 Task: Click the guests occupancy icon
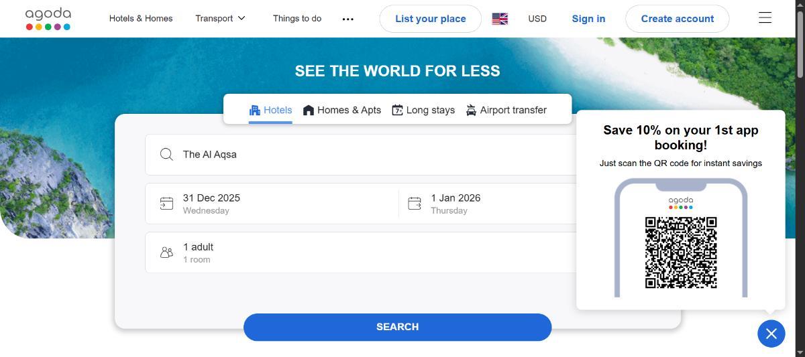pyautogui.click(x=166, y=253)
